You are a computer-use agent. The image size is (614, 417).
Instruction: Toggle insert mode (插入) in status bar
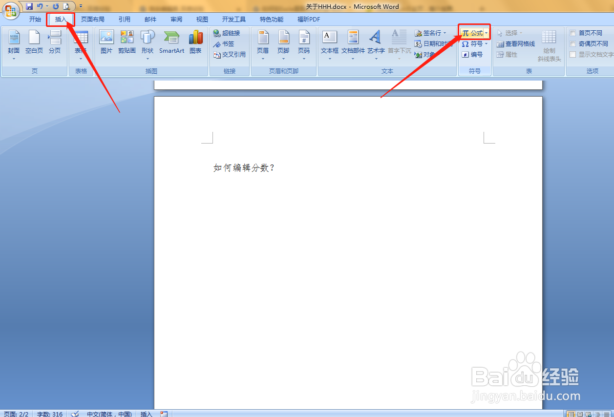click(147, 414)
